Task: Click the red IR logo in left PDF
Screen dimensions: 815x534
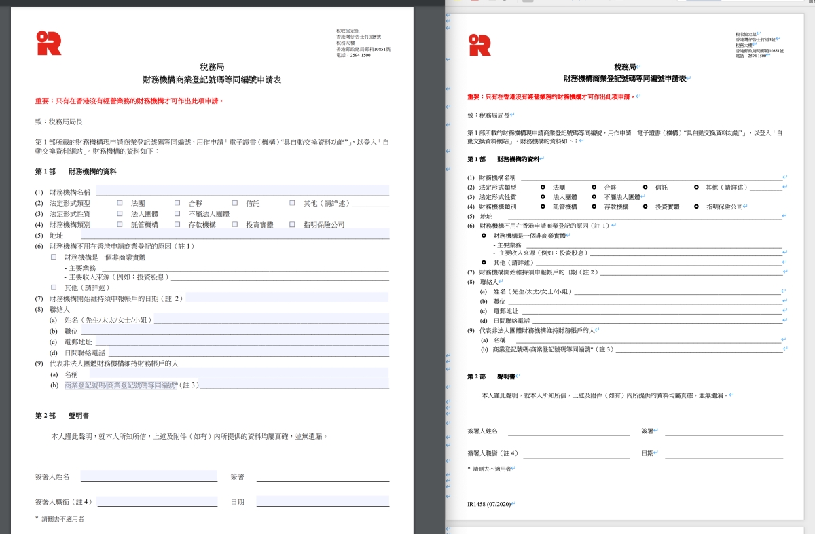Action: point(49,43)
